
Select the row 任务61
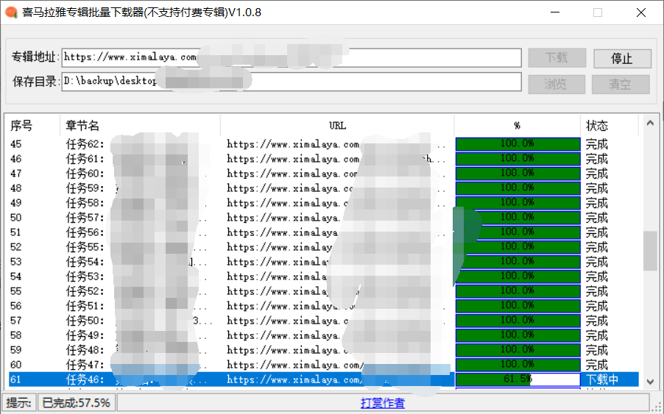click(x=323, y=159)
